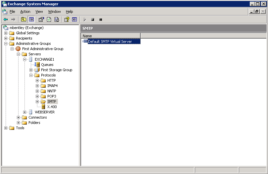The width and height of the screenshot is (268, 174).
Task: Select the mbentley (Exchange) root node
Action: pos(26,28)
